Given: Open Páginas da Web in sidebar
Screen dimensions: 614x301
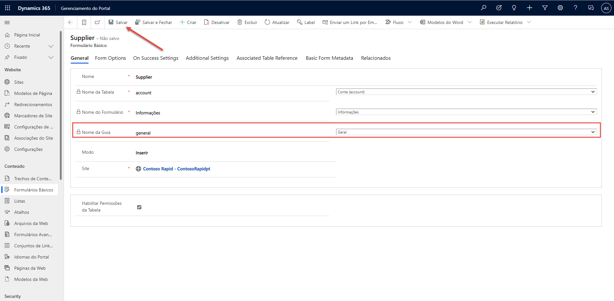Looking at the screenshot, I should 29,268.
